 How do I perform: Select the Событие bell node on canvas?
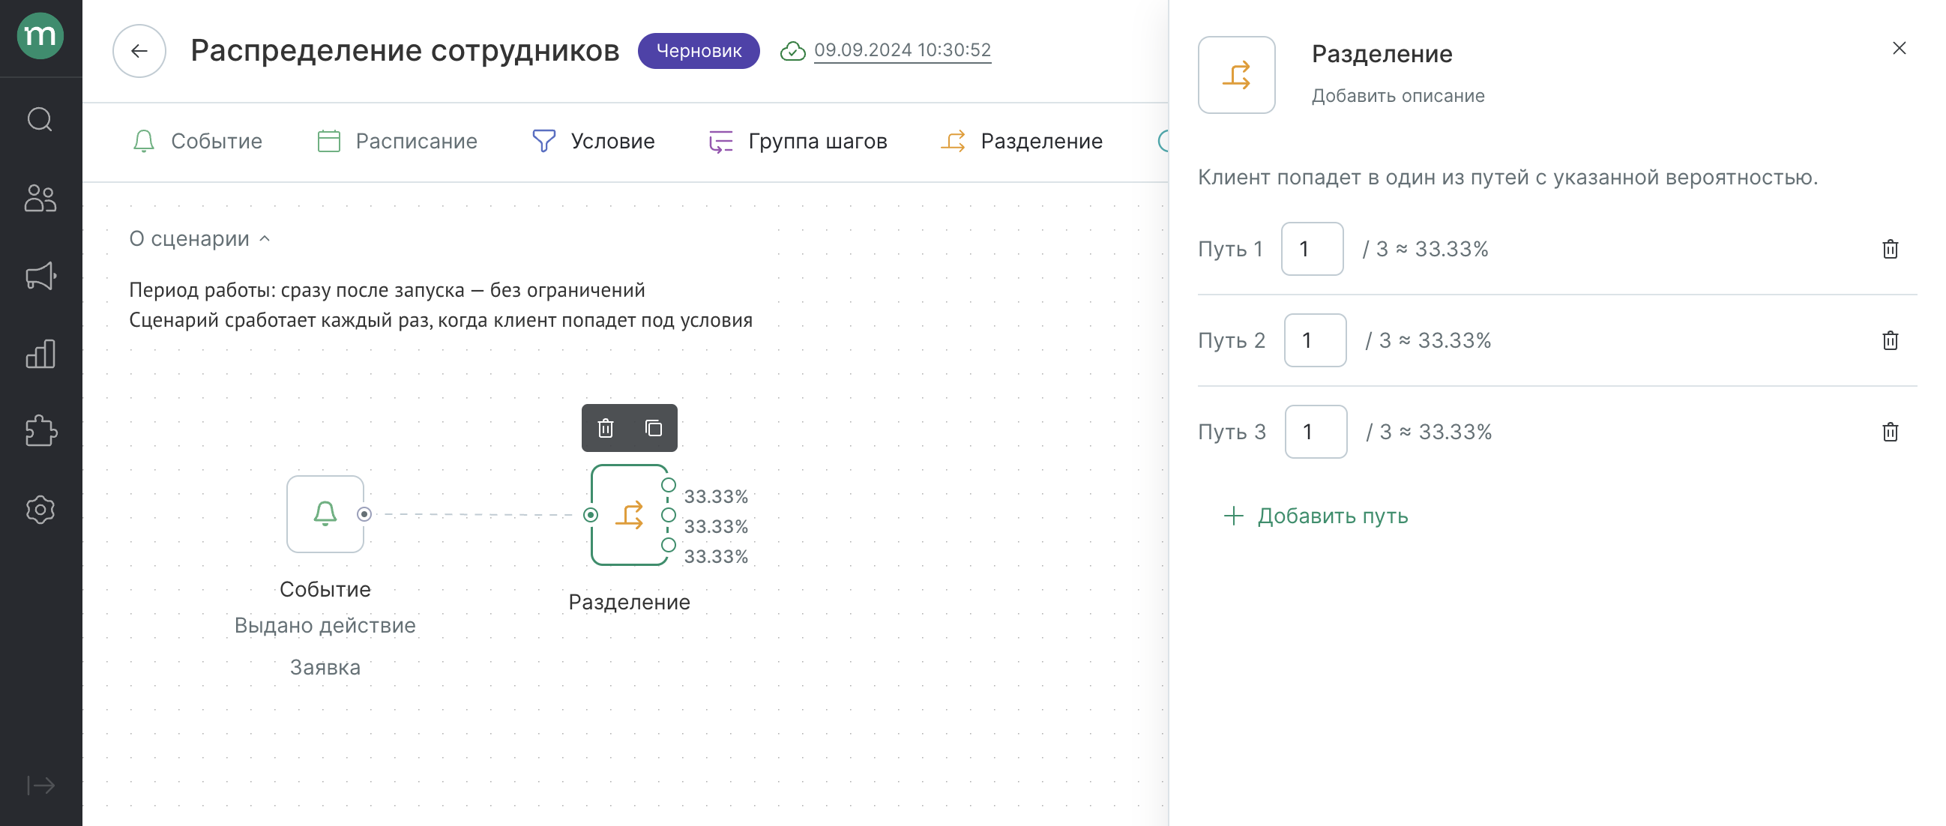click(325, 514)
